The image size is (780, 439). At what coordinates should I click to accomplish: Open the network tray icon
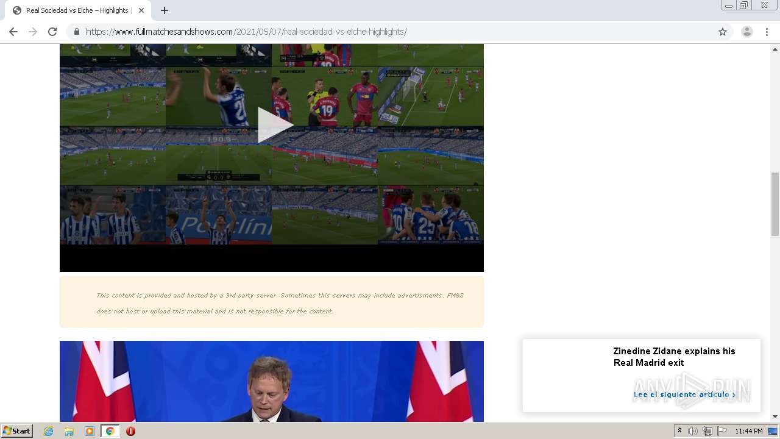(x=707, y=431)
